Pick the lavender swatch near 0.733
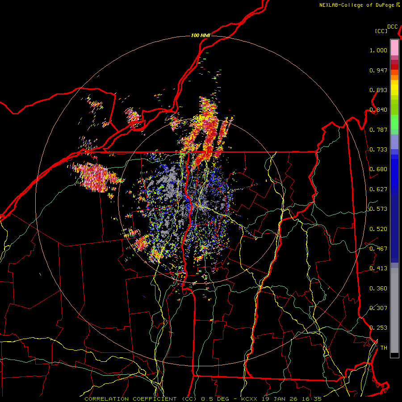402x402 pixels. (x=394, y=142)
